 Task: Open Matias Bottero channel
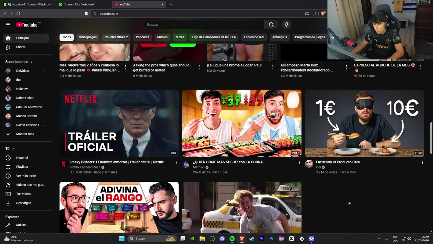26,116
